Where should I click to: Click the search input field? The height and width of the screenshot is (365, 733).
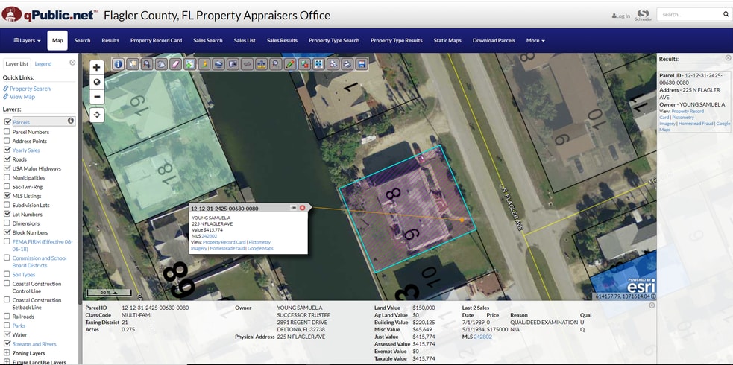pos(688,14)
